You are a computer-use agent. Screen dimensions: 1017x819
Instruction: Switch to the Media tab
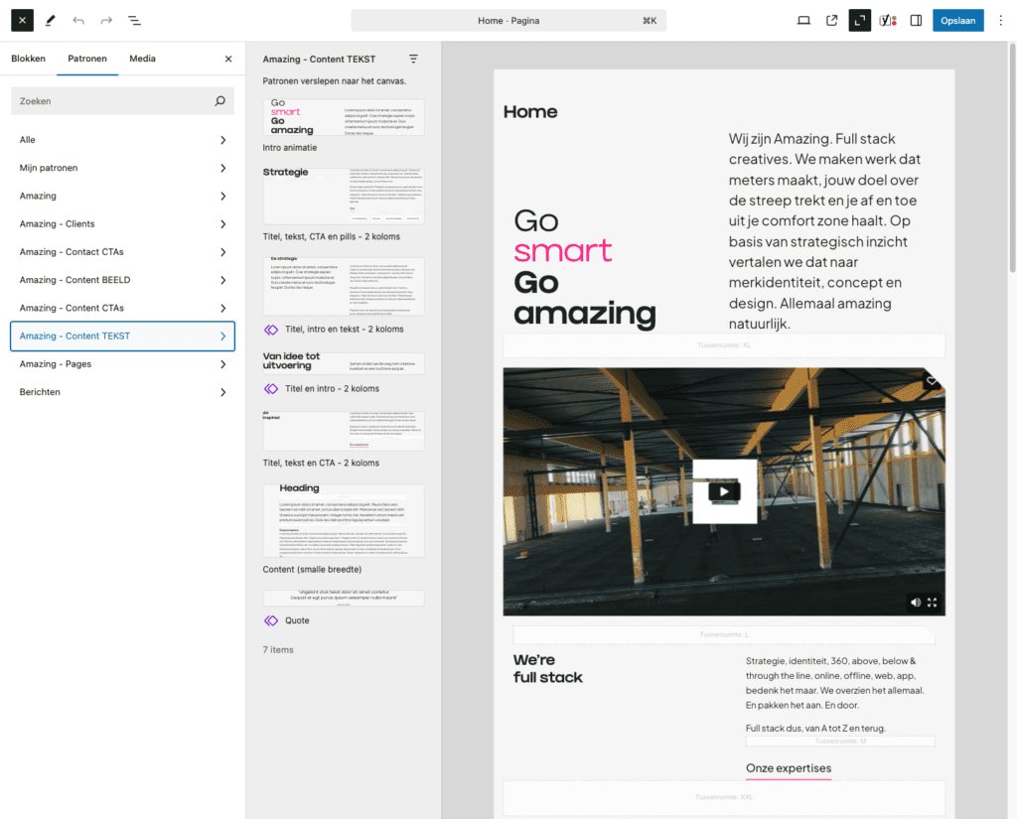142,59
